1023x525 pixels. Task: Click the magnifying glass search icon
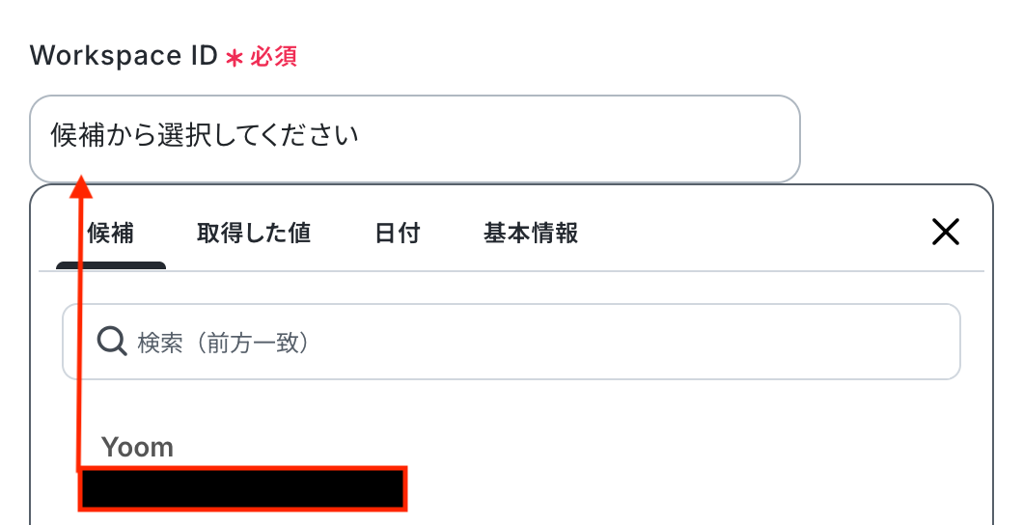[x=112, y=342]
